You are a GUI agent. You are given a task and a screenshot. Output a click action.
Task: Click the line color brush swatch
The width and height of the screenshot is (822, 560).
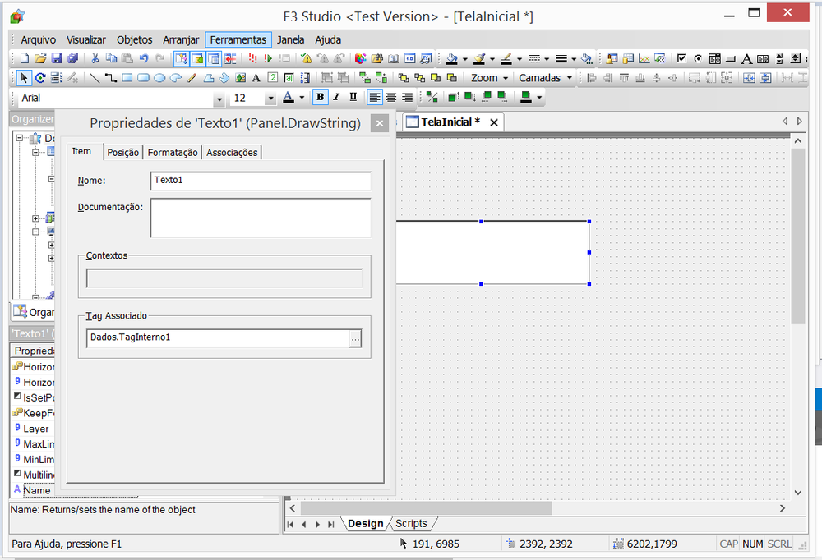tap(506, 58)
